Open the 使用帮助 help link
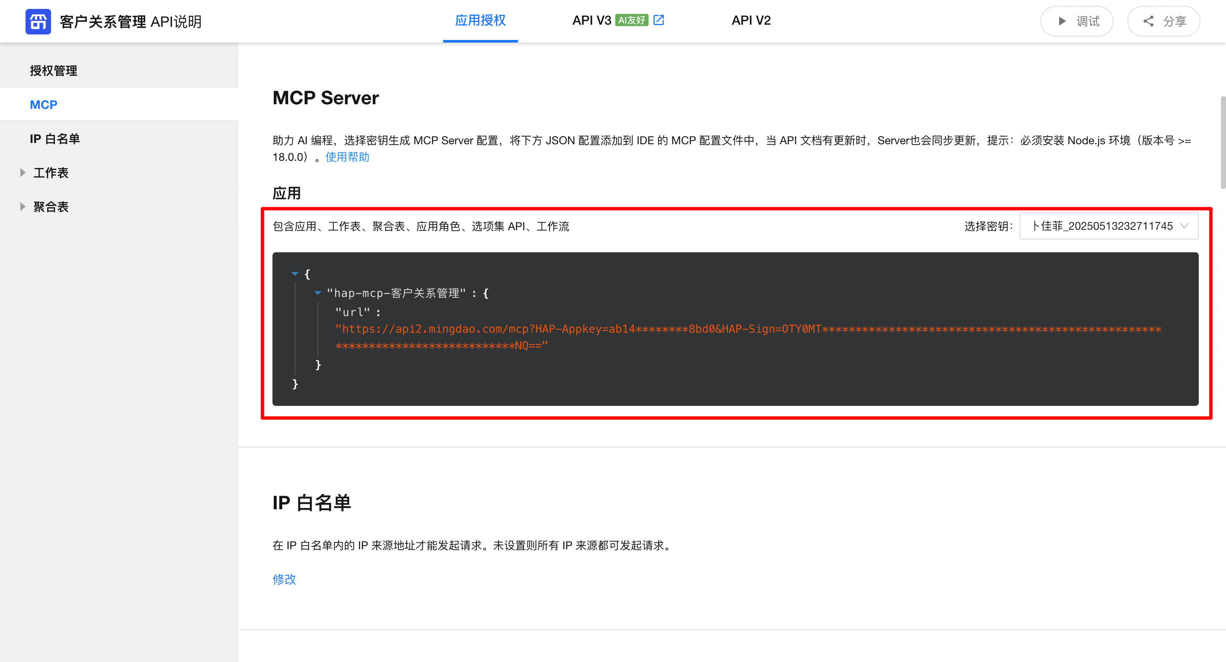This screenshot has width=1226, height=662. coord(347,157)
